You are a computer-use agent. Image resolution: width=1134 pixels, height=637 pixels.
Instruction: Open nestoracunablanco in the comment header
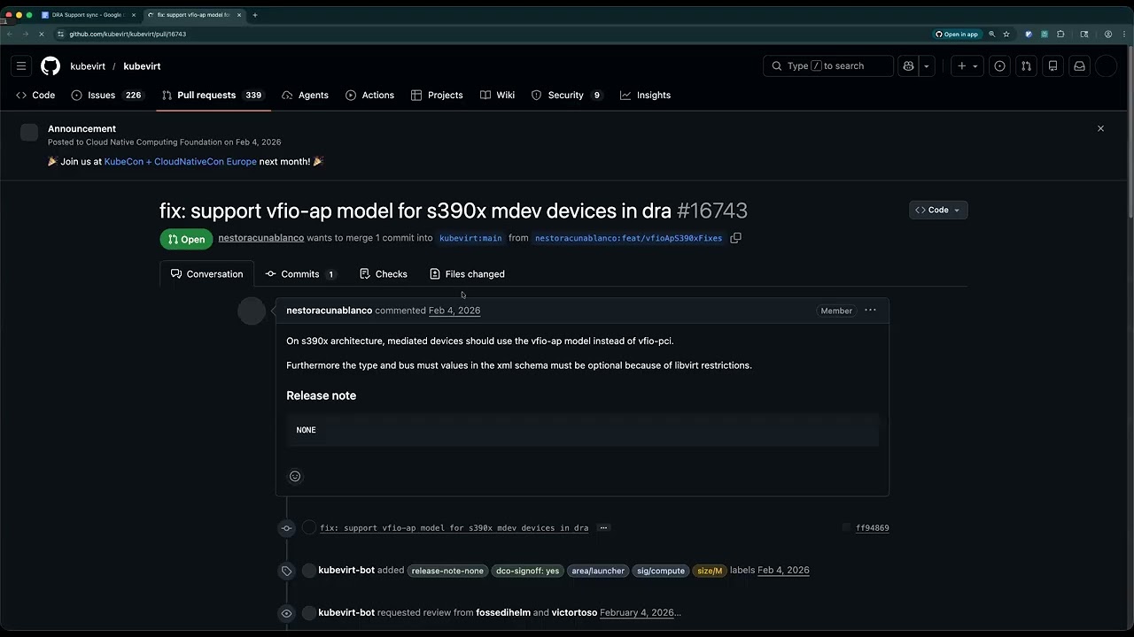329,311
